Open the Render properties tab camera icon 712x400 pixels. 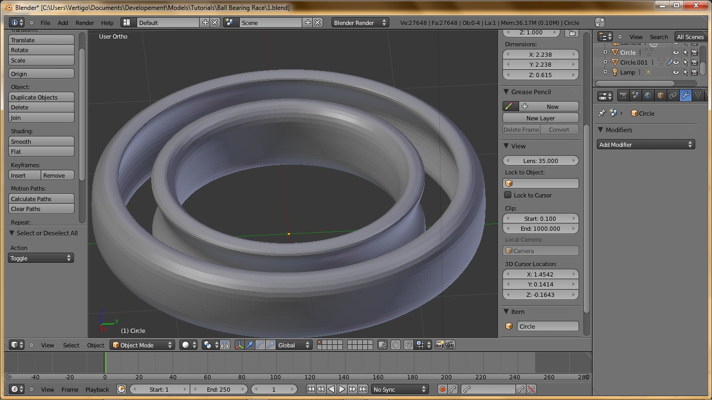pyautogui.click(x=623, y=96)
